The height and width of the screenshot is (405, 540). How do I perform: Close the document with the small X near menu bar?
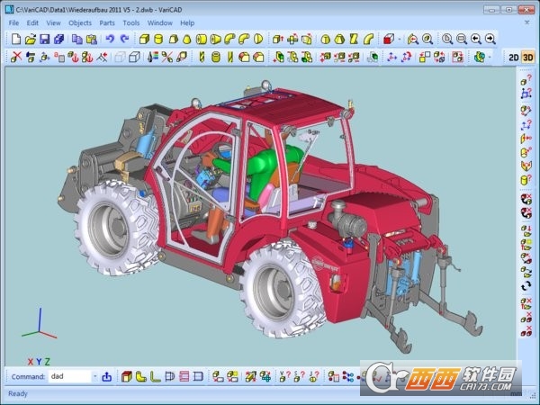(526, 22)
